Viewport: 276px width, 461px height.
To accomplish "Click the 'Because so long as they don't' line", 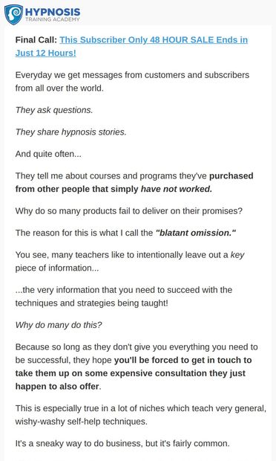I will 137,347.
